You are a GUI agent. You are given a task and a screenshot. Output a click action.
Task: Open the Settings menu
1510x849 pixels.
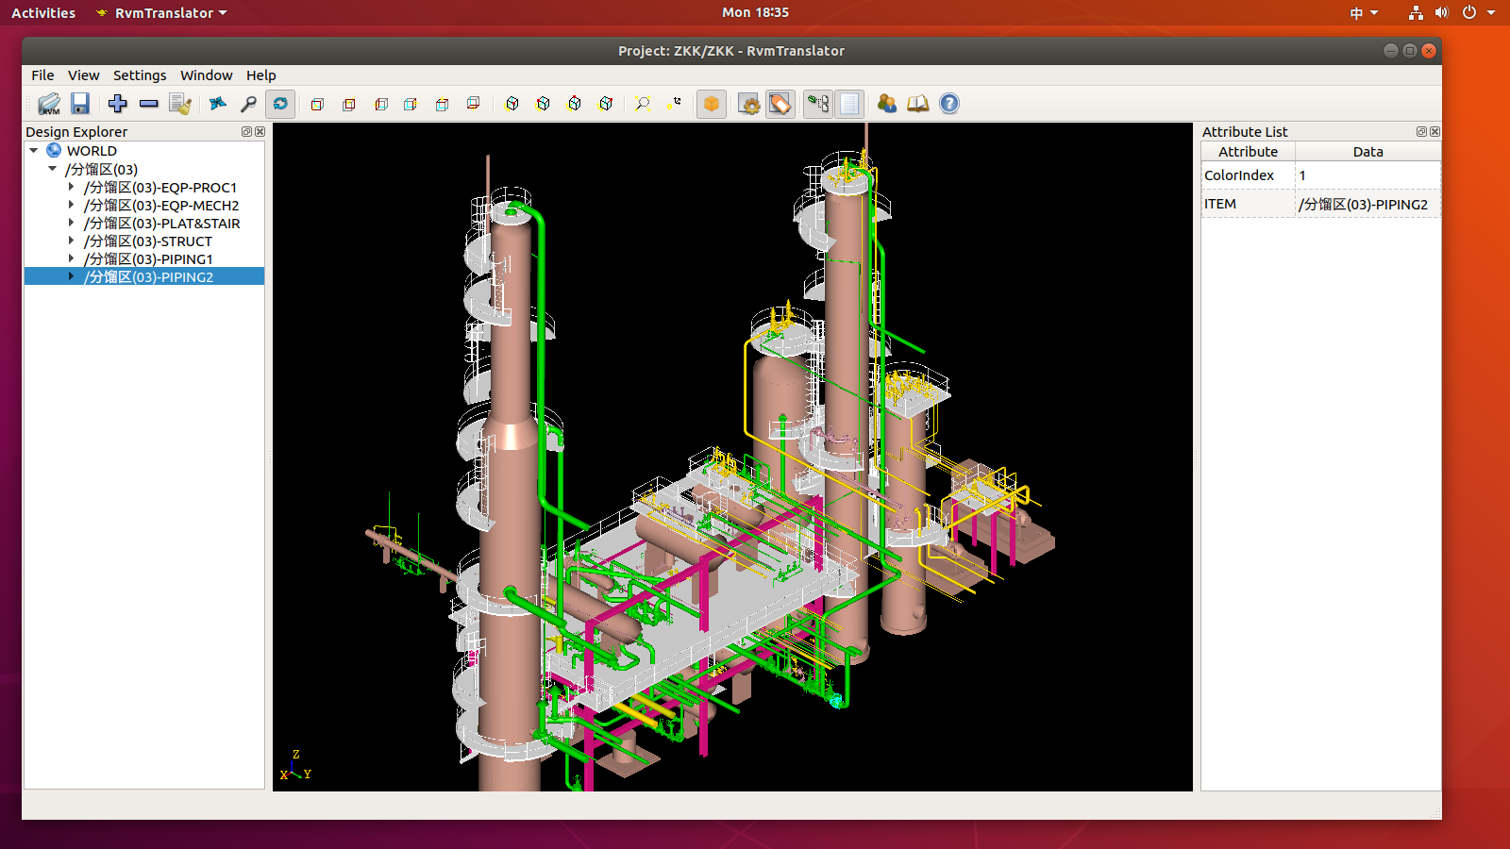140,75
